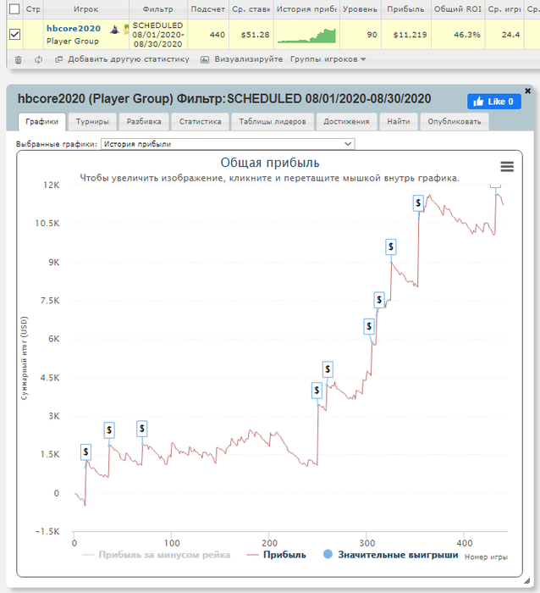Screen dimensions: 540x593
Task: Toggle Прибыль за минусом рейка legend series
Action: point(157,555)
